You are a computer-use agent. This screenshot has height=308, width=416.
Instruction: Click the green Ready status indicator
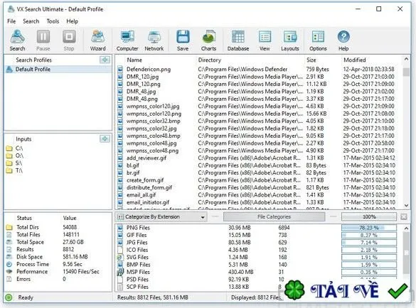9,297
